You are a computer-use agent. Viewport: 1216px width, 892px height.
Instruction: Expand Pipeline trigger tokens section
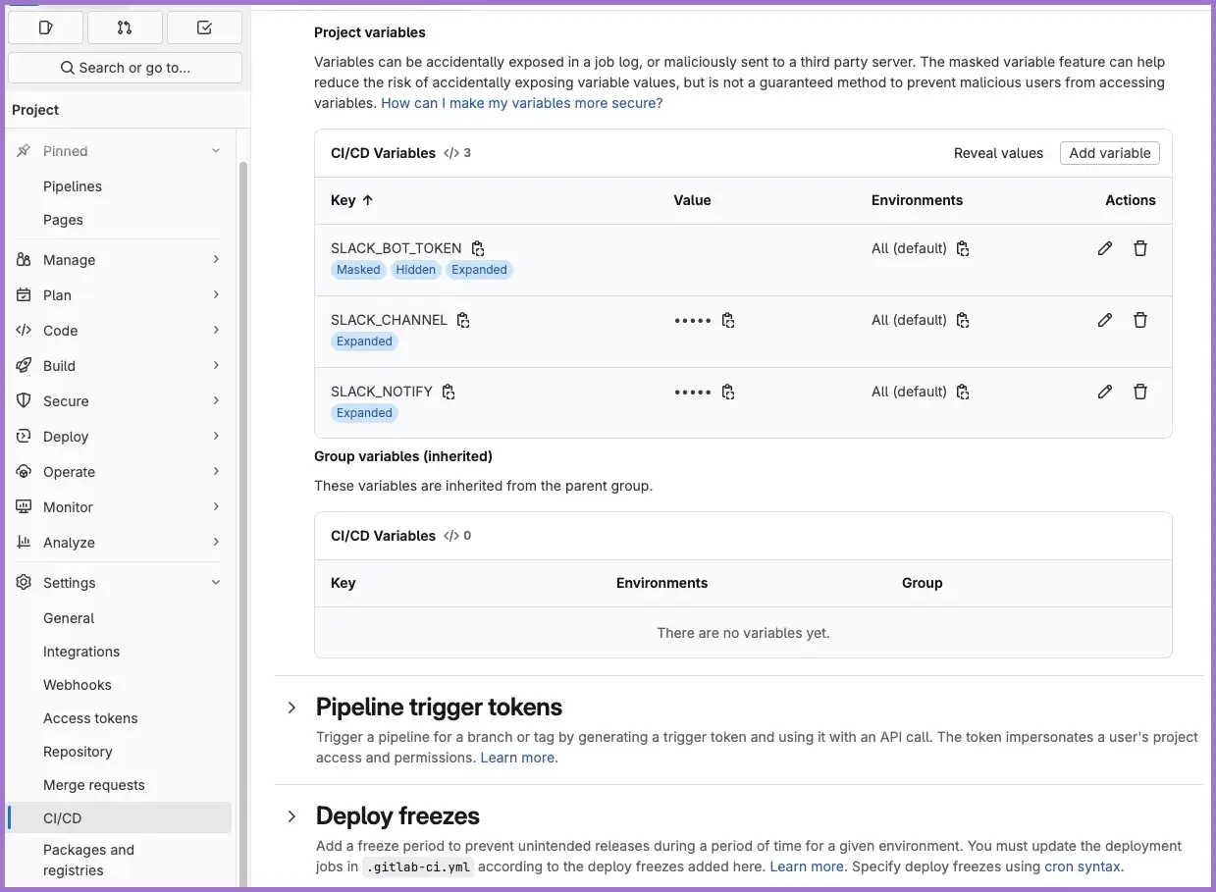(x=291, y=708)
